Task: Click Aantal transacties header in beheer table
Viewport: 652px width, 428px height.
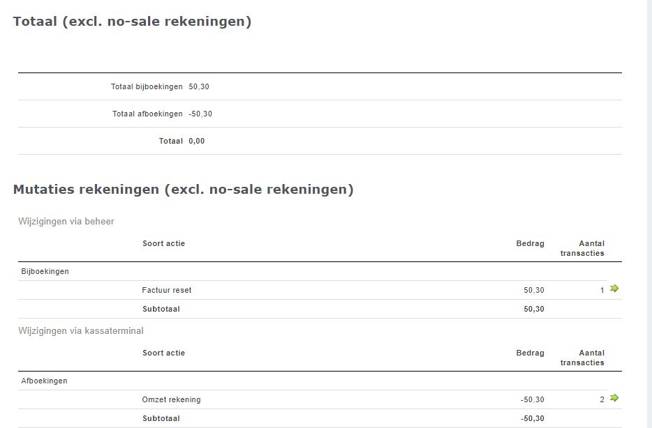Action: click(582, 248)
